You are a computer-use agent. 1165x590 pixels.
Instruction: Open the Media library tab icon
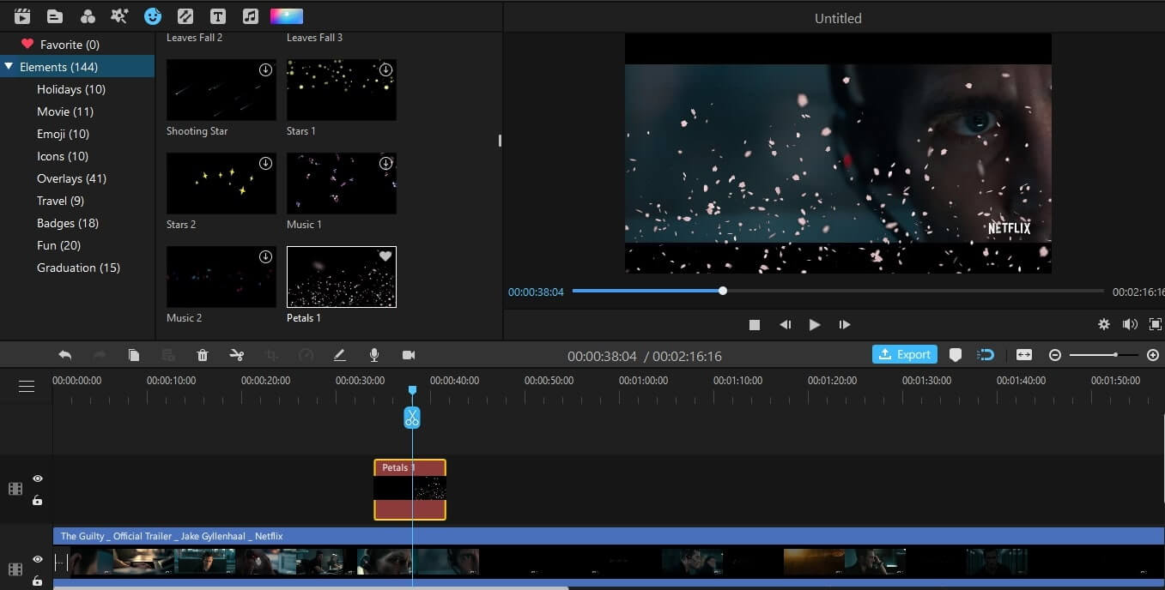[22, 16]
